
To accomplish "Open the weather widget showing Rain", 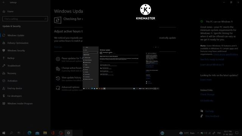I will (187, 133).
